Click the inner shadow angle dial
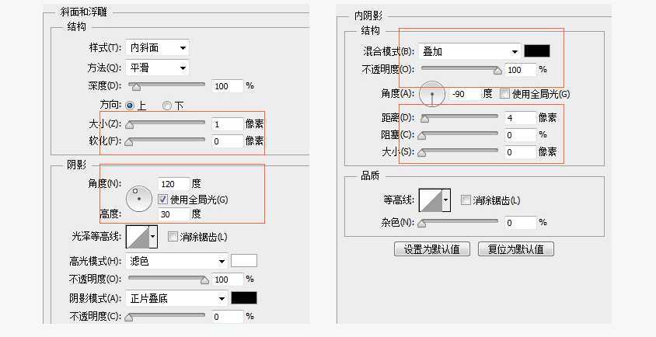 coord(431,94)
